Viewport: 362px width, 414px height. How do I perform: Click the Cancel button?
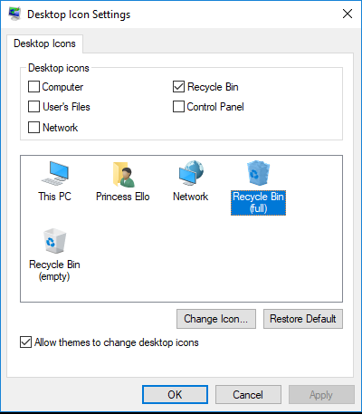[248, 395]
